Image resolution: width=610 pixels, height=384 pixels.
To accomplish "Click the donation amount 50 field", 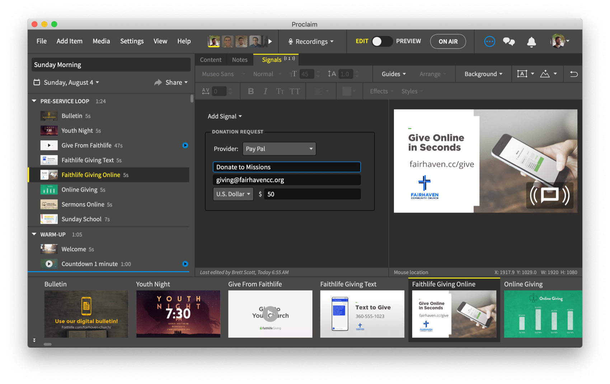I will coord(312,194).
